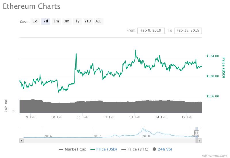Open the coinmarketcap.com credit link

pyautogui.click(x=214, y=156)
